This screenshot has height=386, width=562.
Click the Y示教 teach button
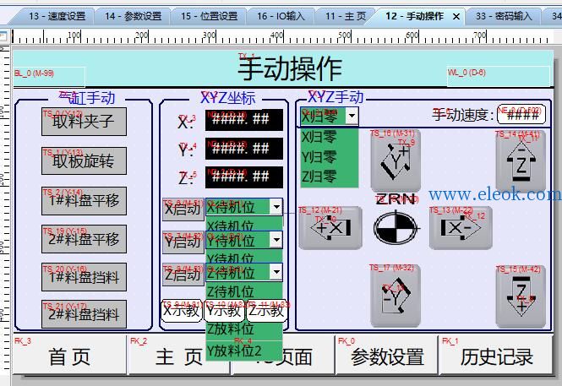(224, 311)
